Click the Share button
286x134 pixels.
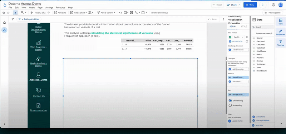tap(232, 5)
